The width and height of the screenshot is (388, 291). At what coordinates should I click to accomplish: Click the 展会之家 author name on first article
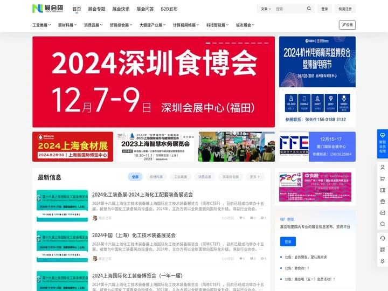(x=105, y=218)
